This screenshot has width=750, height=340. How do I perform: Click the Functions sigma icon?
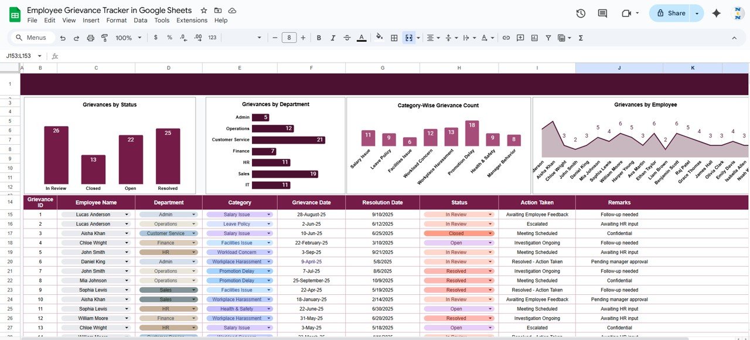581,38
